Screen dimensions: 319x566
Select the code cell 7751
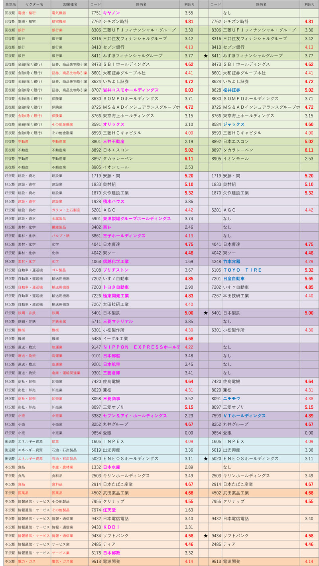(96, 13)
